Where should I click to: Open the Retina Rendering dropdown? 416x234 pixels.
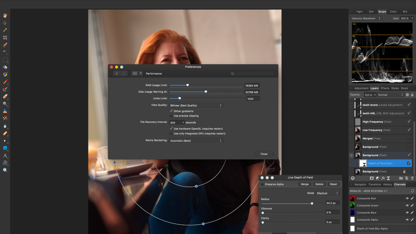coord(196,141)
